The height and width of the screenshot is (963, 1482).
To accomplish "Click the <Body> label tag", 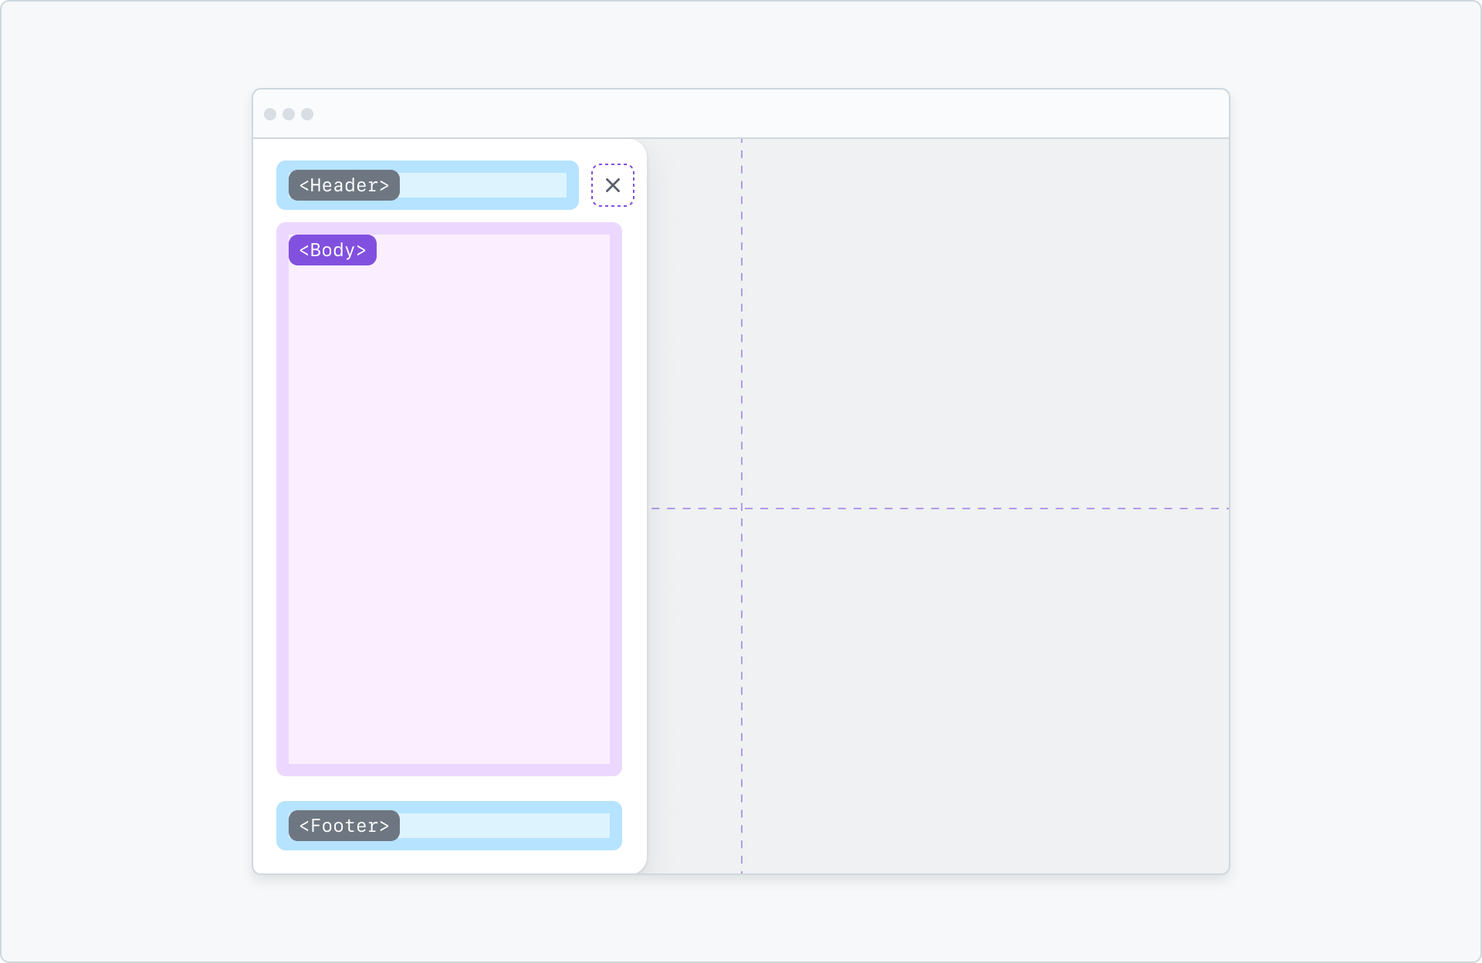I will tap(333, 250).
